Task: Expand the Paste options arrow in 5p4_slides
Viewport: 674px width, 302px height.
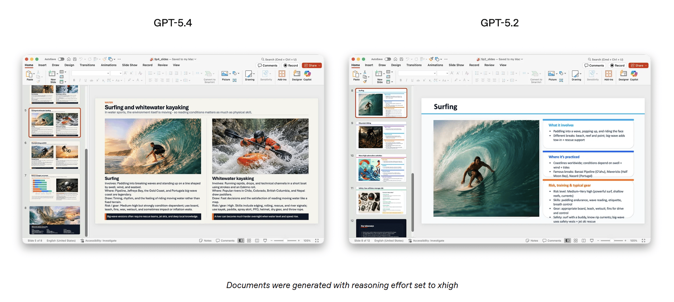Action: (34, 73)
